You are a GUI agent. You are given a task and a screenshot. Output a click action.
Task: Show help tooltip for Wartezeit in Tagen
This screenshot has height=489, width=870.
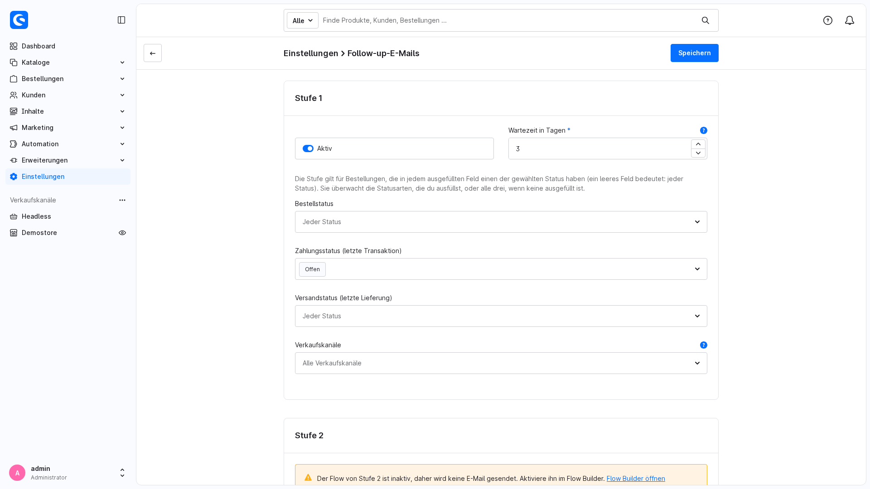click(704, 130)
